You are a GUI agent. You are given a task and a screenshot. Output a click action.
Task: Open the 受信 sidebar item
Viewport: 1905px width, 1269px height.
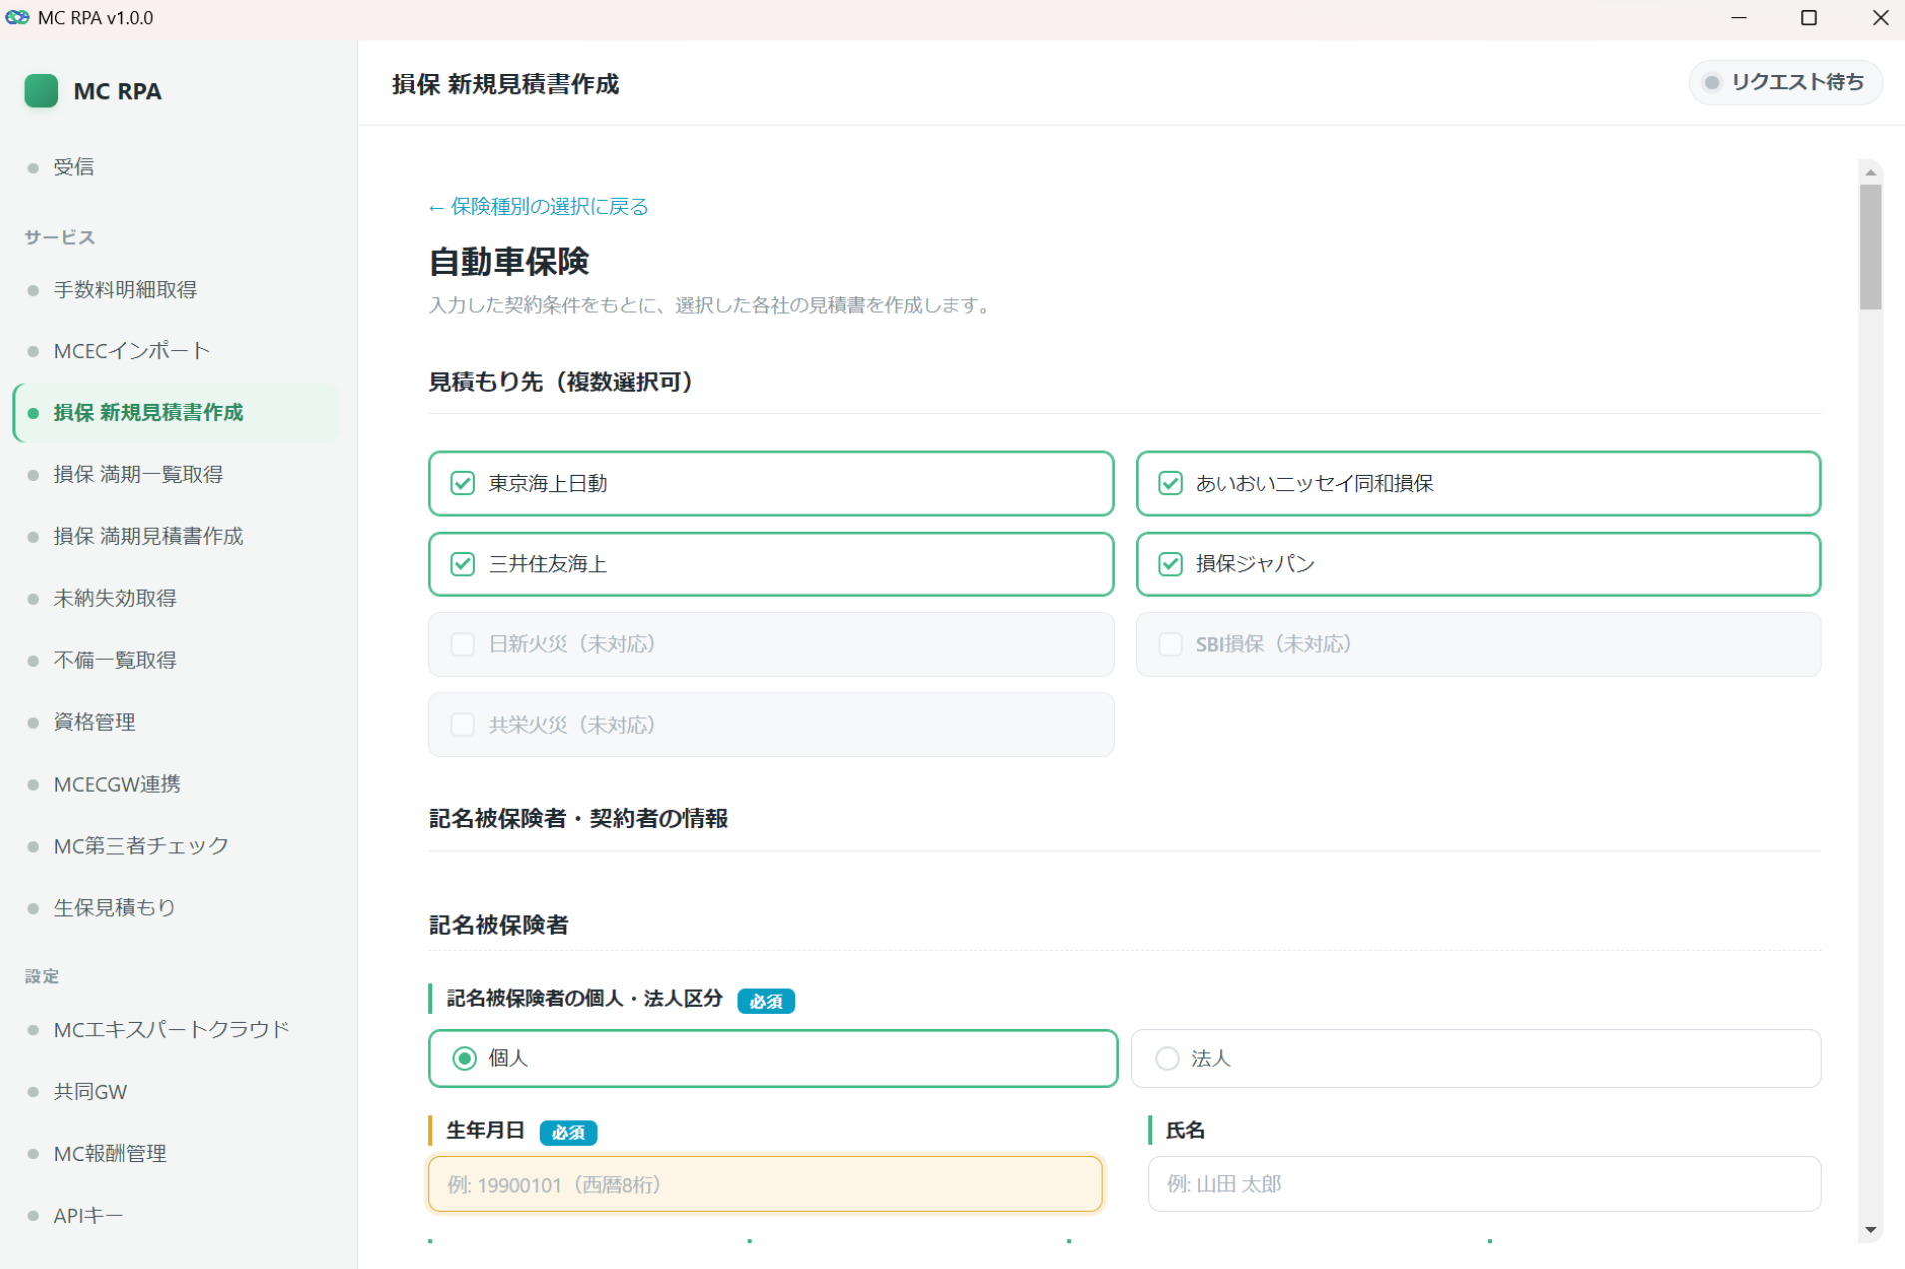tap(73, 167)
